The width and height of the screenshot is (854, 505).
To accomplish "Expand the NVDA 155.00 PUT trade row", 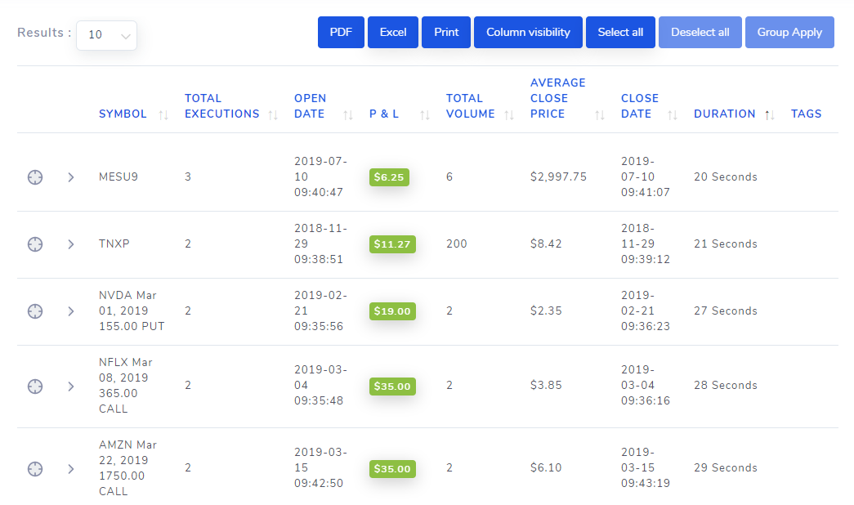I will [71, 311].
